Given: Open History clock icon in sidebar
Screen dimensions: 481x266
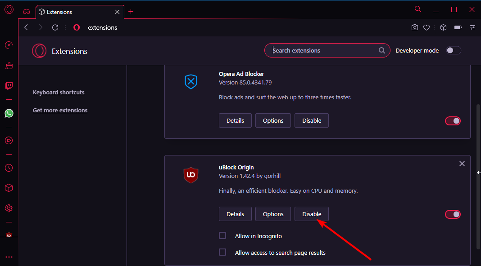Looking at the screenshot, I should click(9, 168).
